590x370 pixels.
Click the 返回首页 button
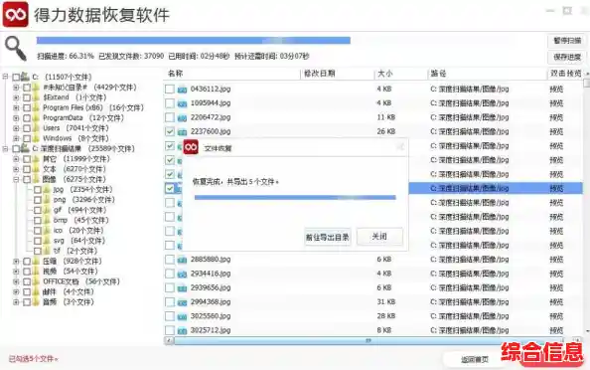pyautogui.click(x=475, y=359)
